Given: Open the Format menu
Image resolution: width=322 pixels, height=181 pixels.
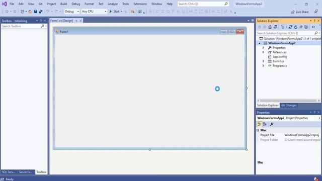Looking at the screenshot, I should [89, 4].
